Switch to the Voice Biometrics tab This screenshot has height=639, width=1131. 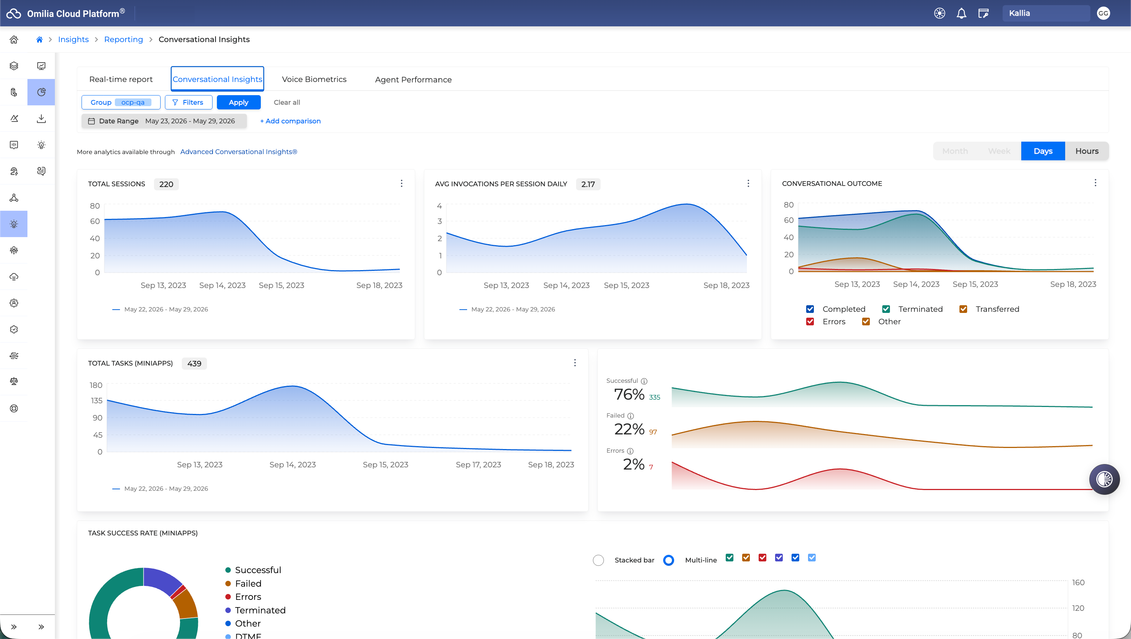click(314, 79)
